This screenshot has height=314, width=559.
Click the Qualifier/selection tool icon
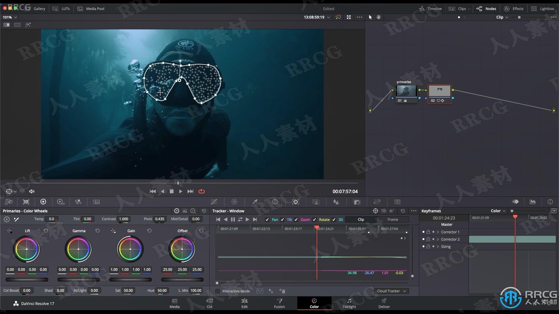255,202
